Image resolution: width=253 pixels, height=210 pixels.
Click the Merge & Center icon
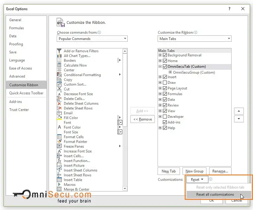(x=59, y=189)
